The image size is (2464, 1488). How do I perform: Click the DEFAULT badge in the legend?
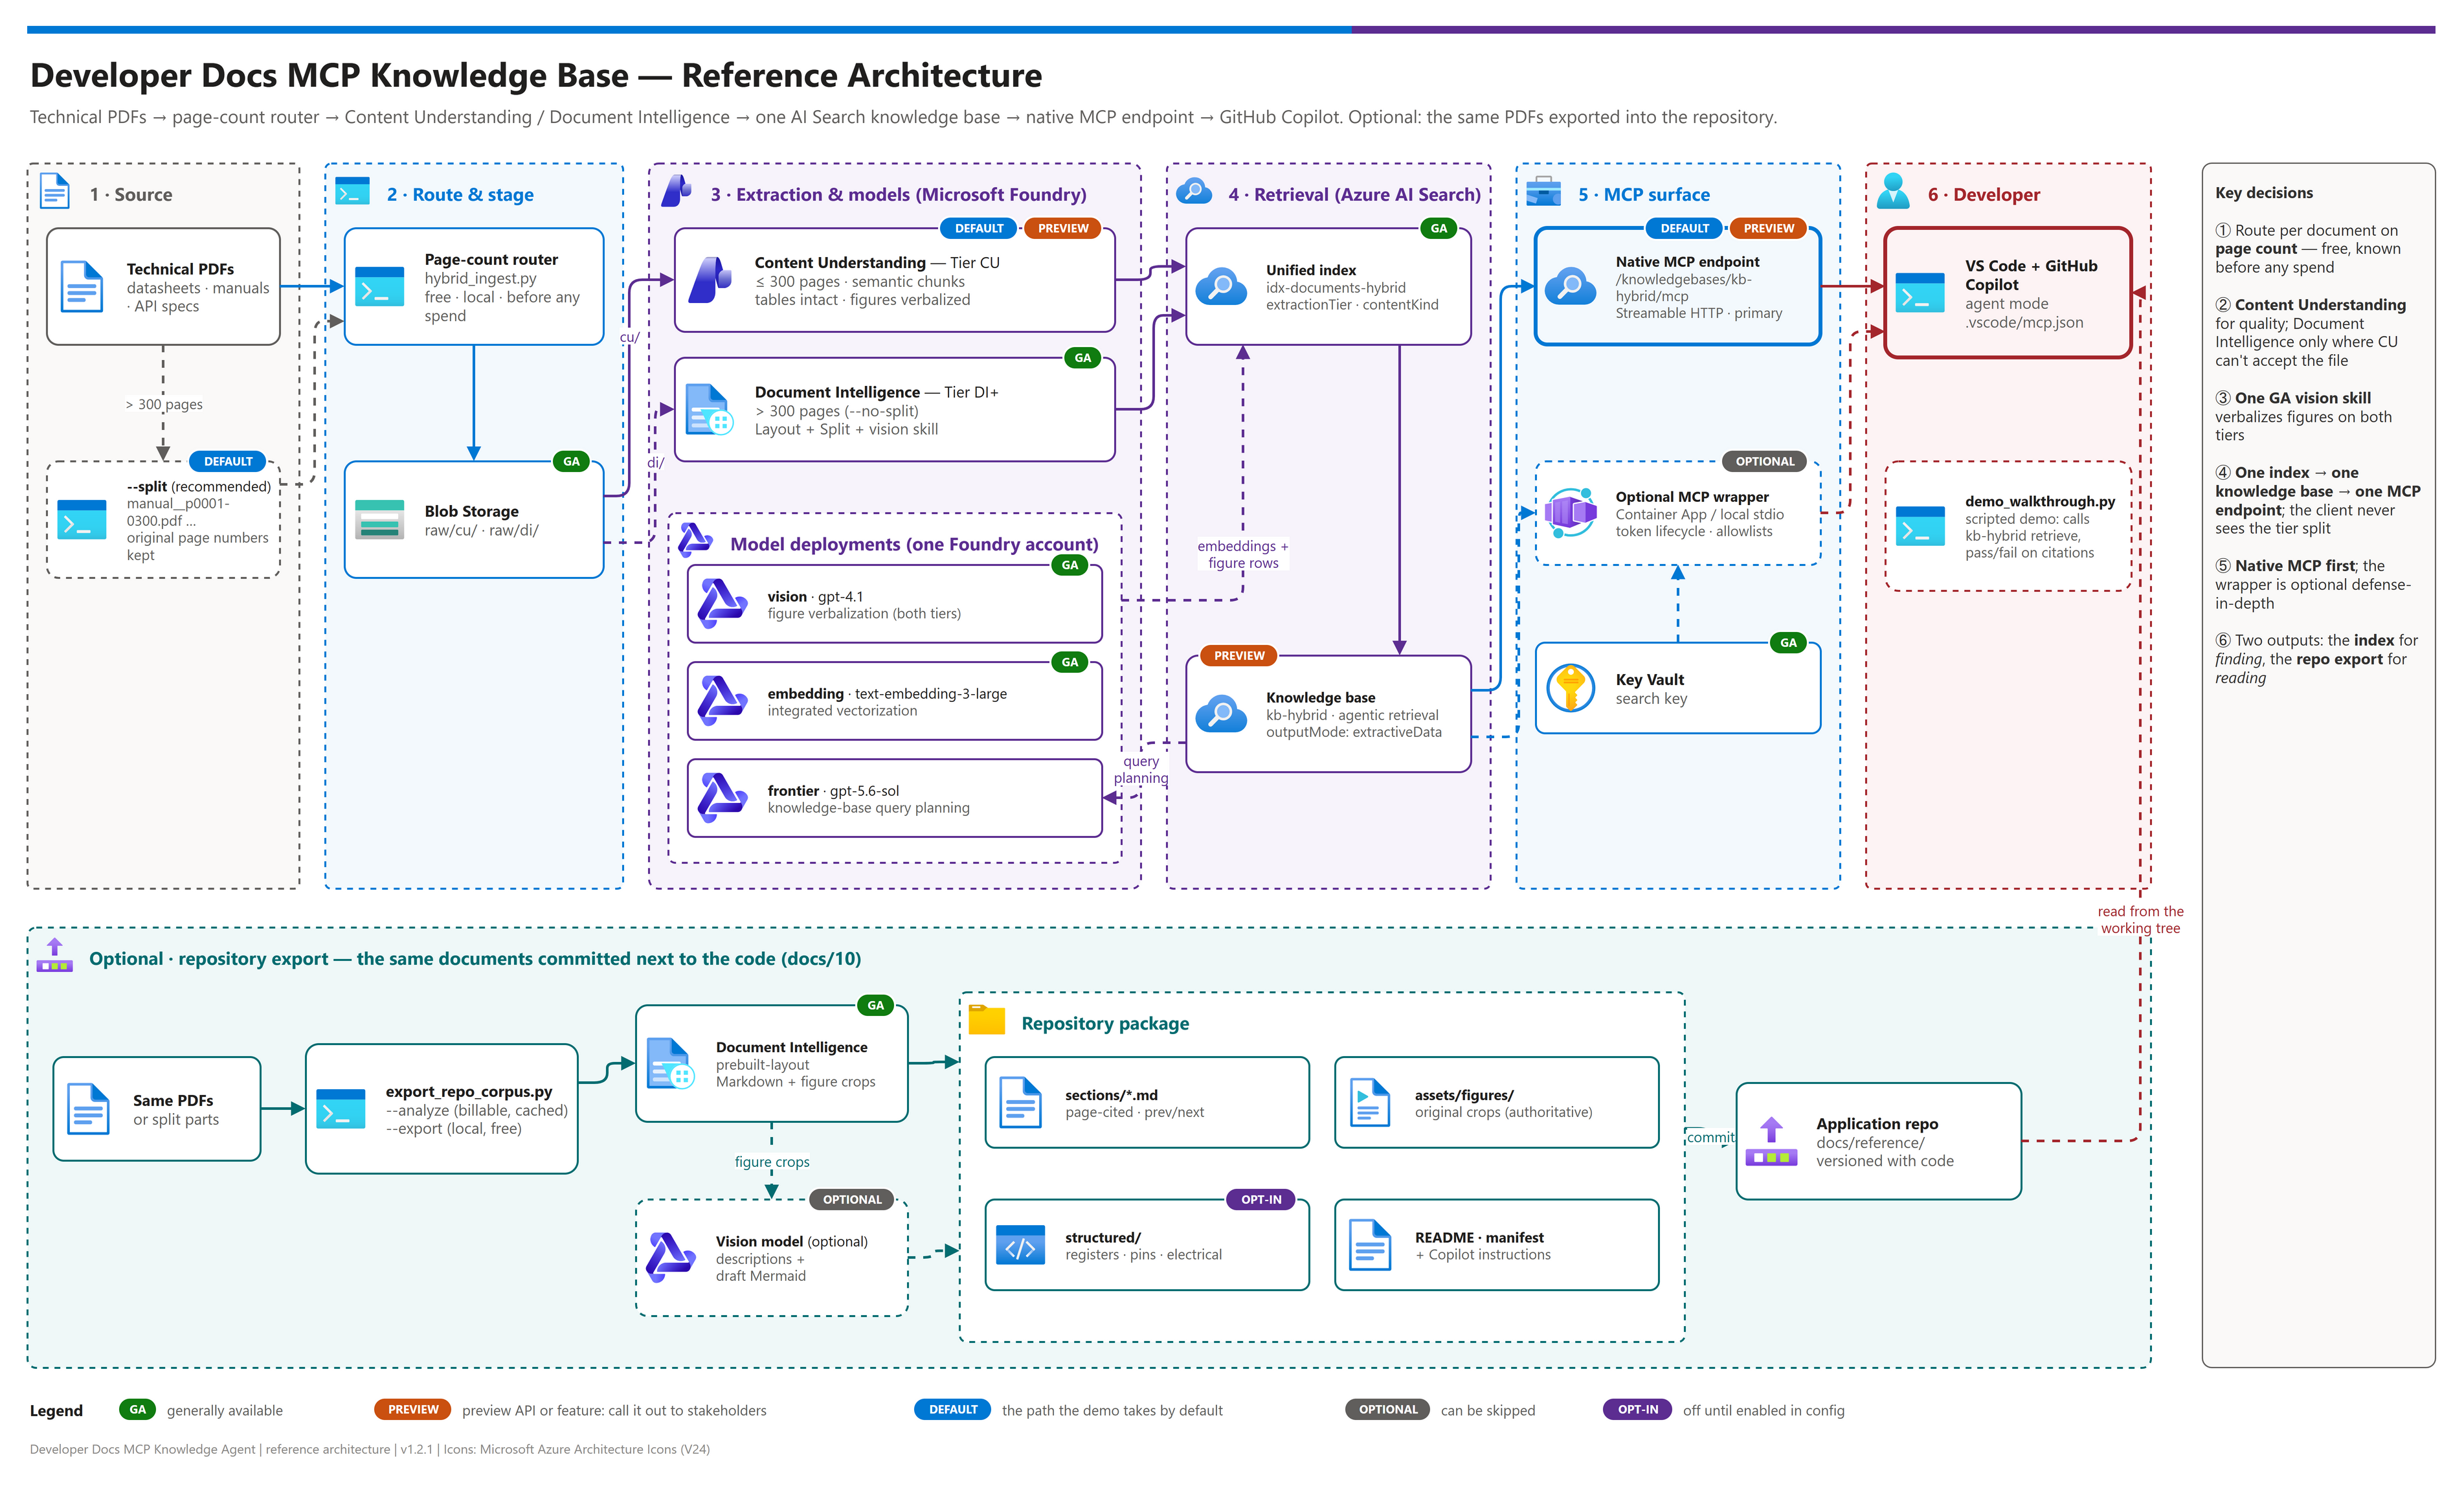pos(952,1409)
